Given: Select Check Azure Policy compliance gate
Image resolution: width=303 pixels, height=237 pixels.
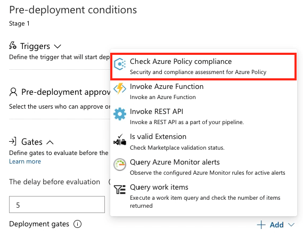Looking at the screenshot, I should click(203, 67).
